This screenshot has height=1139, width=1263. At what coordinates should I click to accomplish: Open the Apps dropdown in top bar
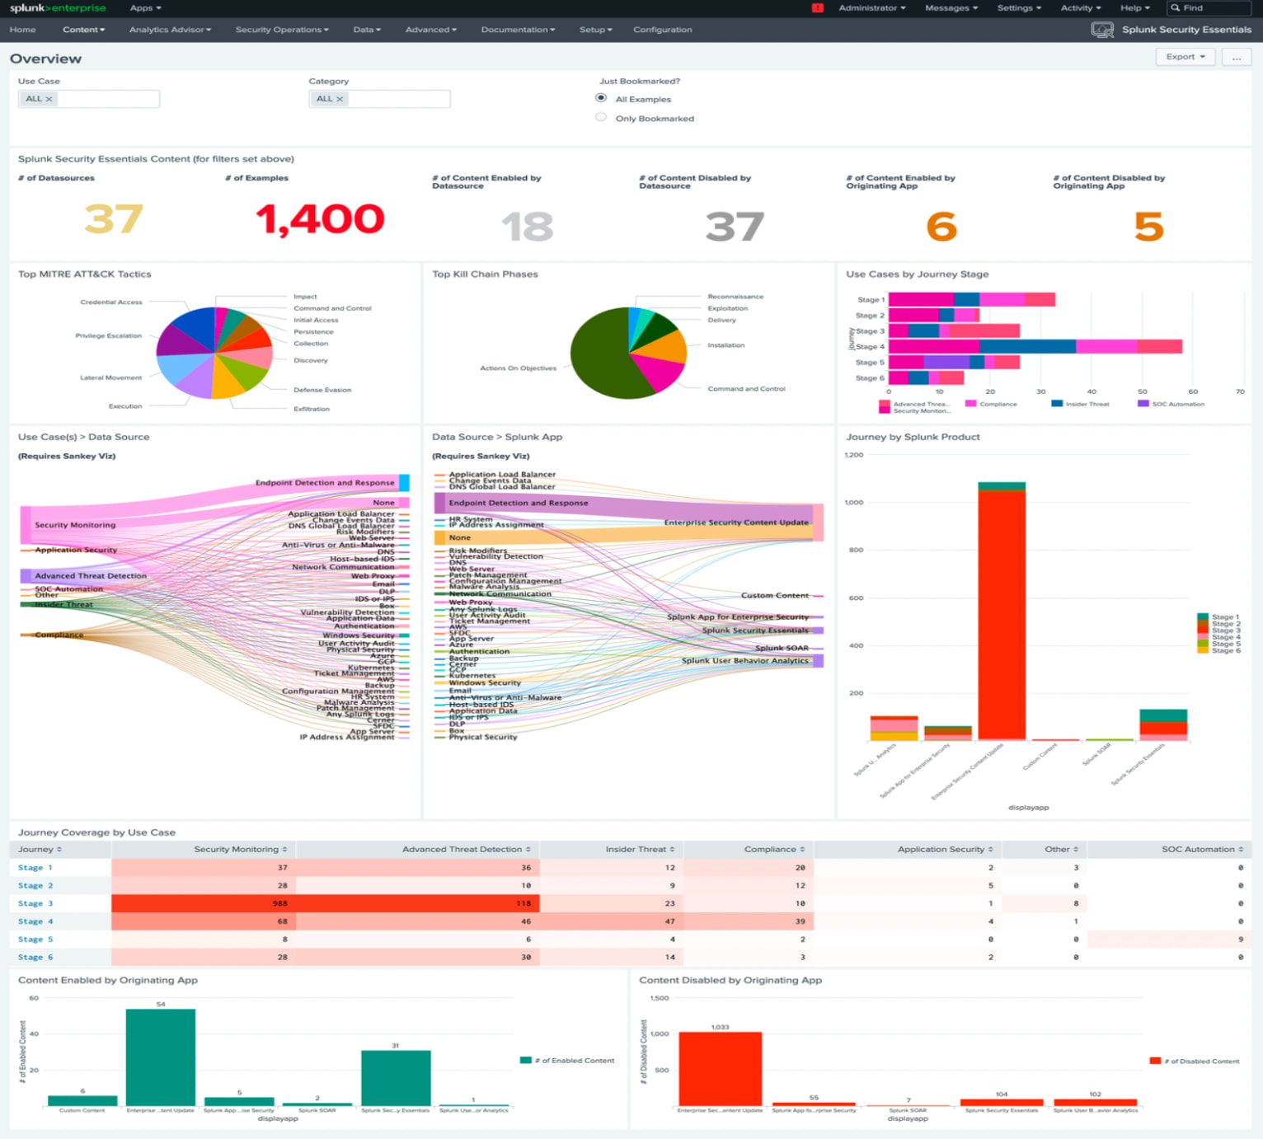coord(146,8)
